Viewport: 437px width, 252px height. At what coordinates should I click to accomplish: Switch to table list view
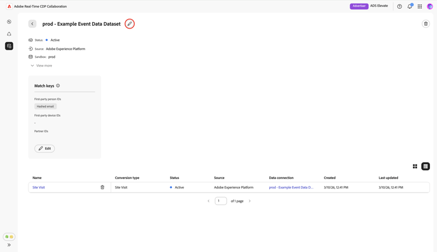(x=425, y=166)
